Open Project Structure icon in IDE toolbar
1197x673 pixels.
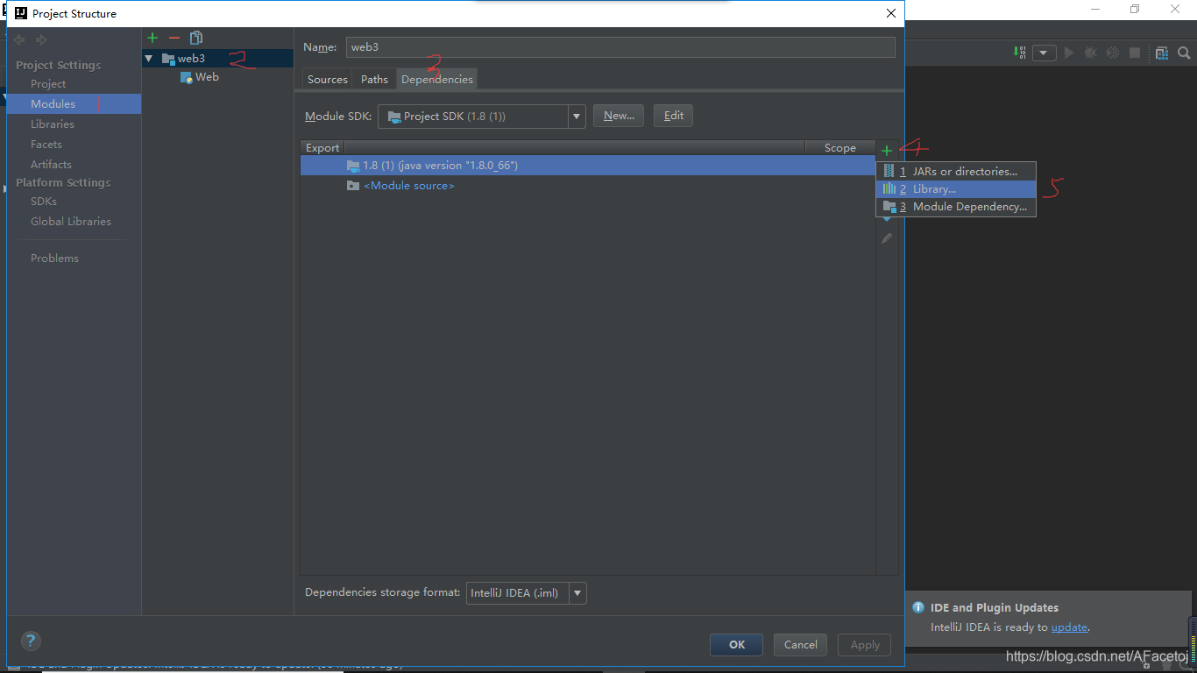(x=1161, y=53)
